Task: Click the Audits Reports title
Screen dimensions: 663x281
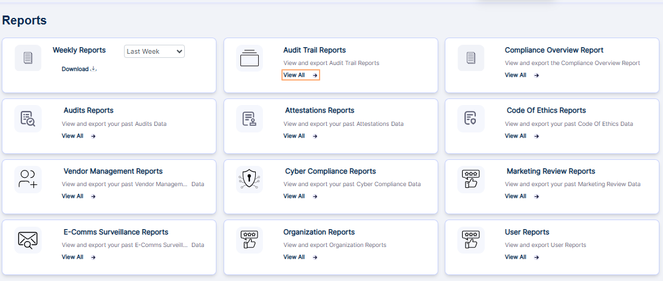Action: [x=88, y=110]
